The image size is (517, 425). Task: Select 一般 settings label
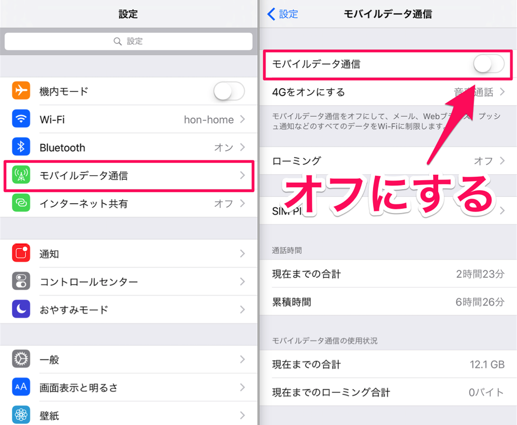(49, 360)
